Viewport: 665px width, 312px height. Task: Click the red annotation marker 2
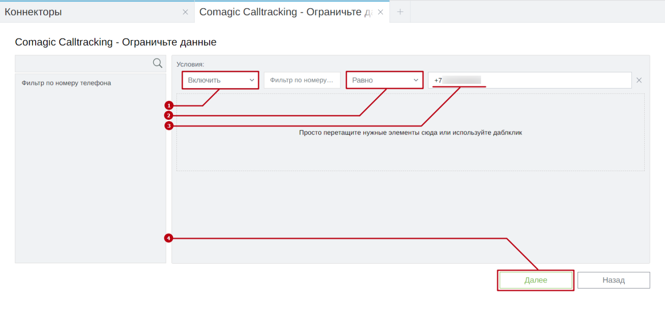coord(169,115)
